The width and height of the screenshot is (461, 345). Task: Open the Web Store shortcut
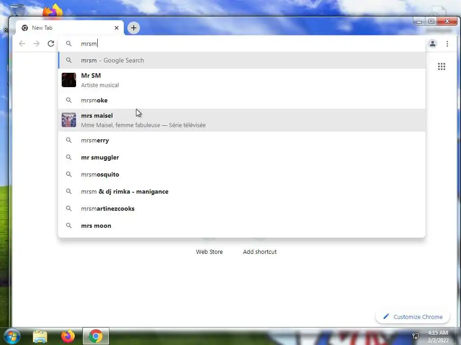[209, 252]
